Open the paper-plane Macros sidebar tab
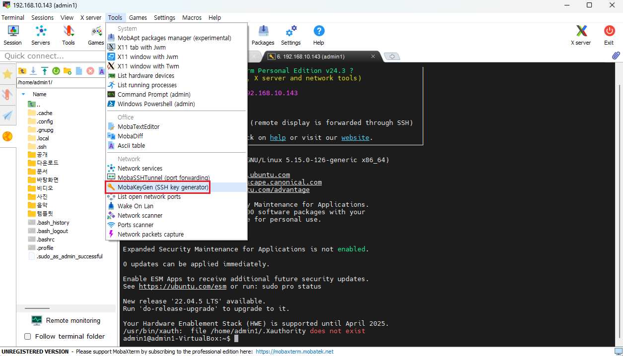 pos(7,116)
